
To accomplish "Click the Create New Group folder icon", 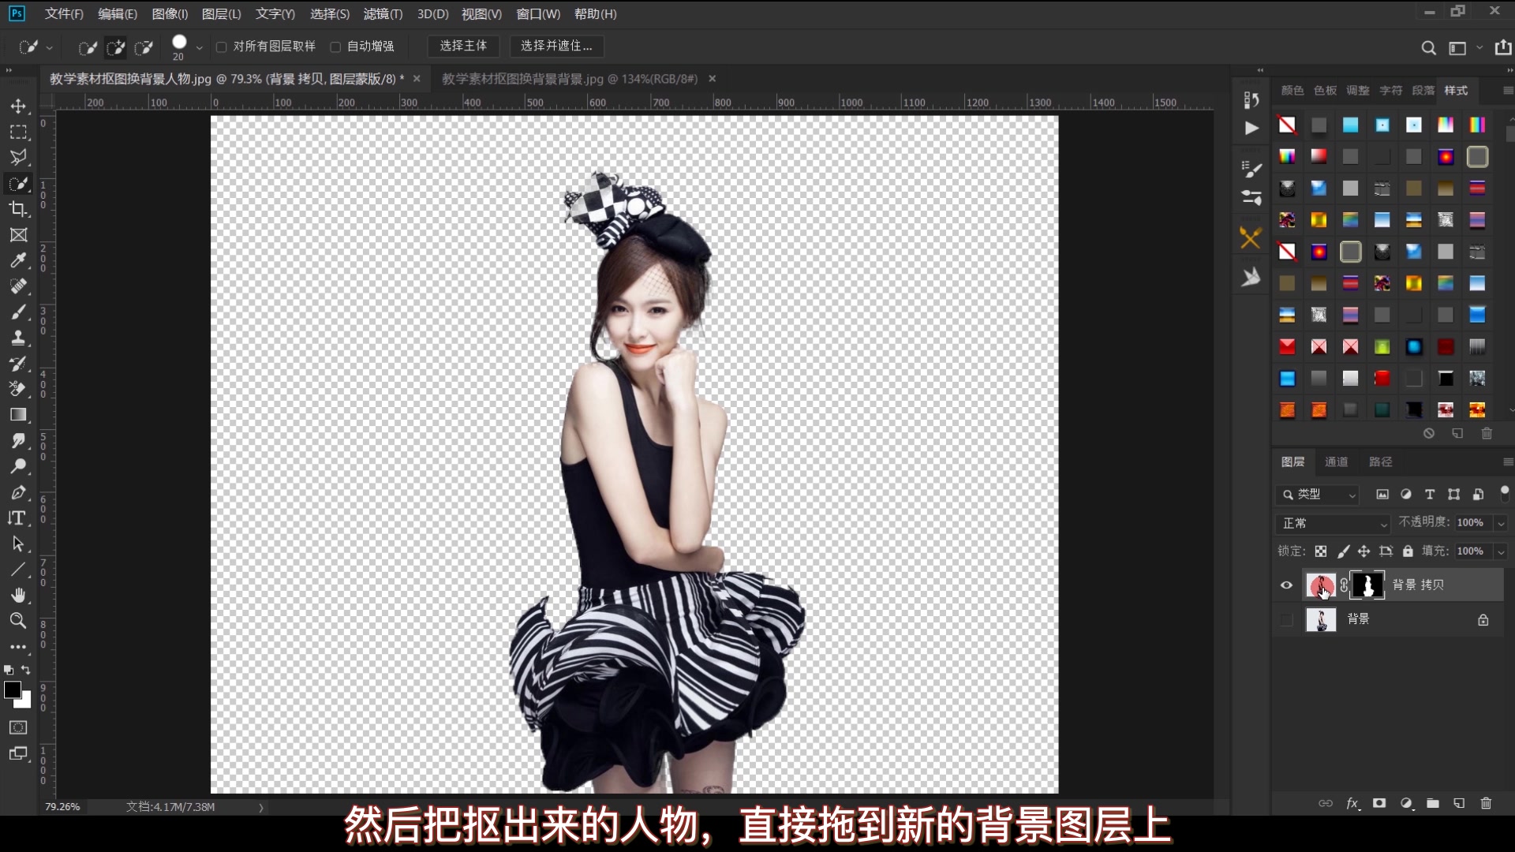I will [1433, 803].
